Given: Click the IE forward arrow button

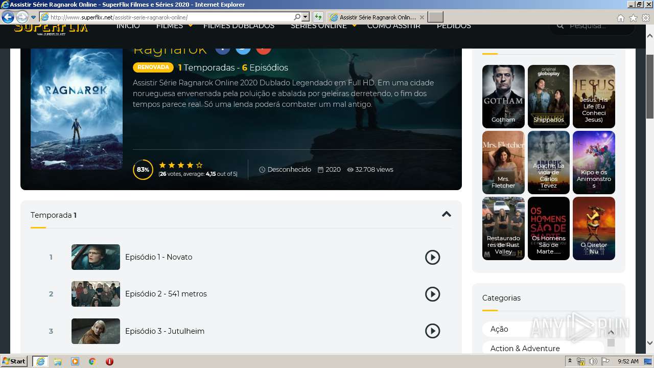Looking at the screenshot, I should 22,17.
